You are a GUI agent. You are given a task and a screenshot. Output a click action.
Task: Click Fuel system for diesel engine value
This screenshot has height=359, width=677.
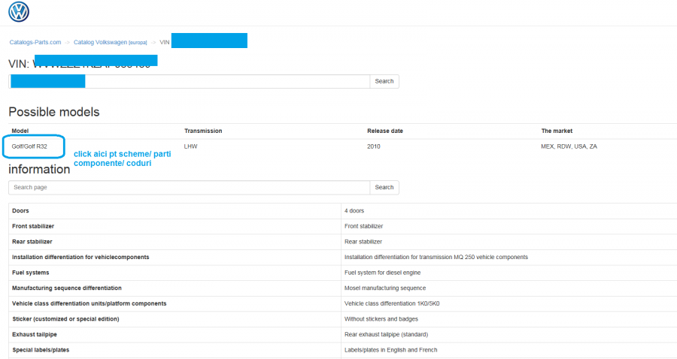(383, 273)
